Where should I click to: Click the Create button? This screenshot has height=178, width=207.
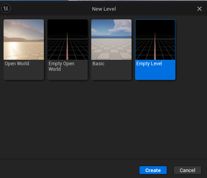(x=153, y=170)
